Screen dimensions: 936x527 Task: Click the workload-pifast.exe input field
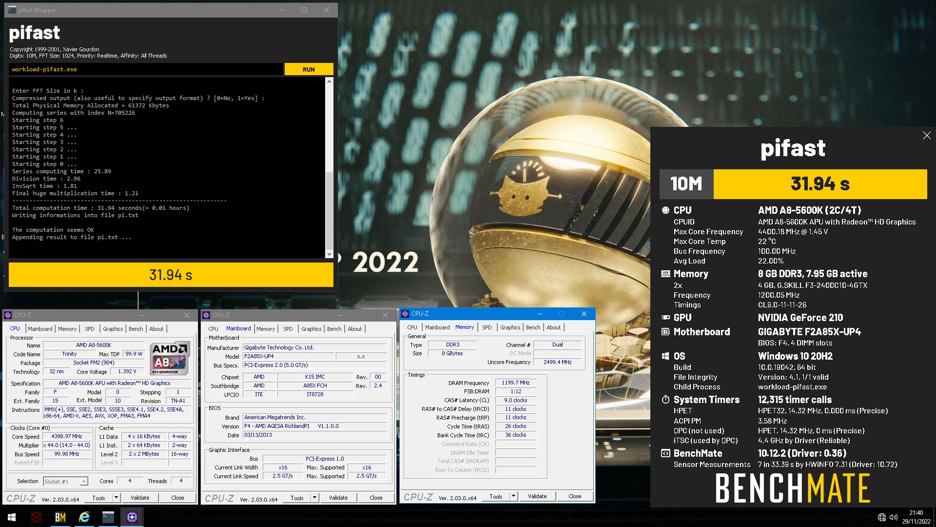point(145,69)
